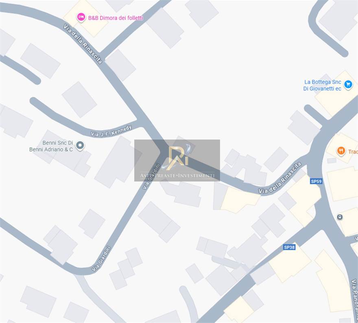Select Via della Rinascita label beside SP59

click(x=280, y=178)
